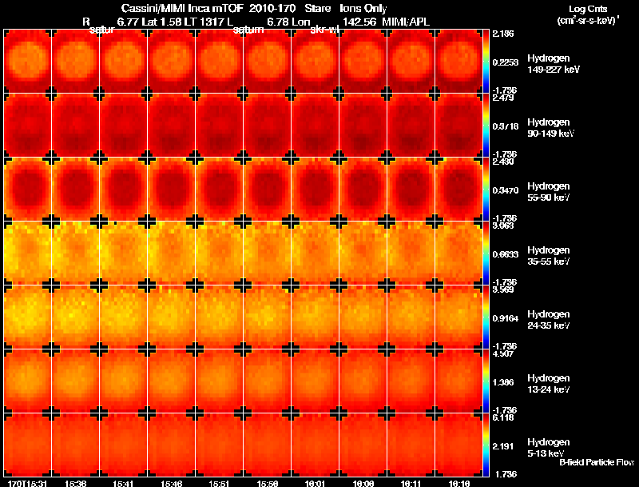The width and height of the screenshot is (639, 487).
Task: Select the 149-227 keV panel at 16:16
Action: pyautogui.click(x=458, y=62)
